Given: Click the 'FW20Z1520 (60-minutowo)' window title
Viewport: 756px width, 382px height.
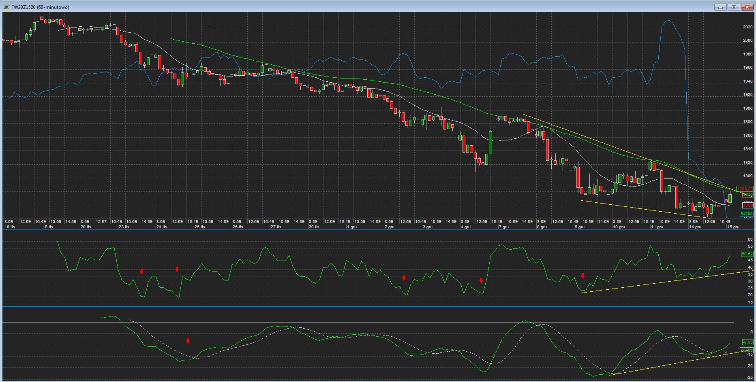Looking at the screenshot, I should click(x=40, y=7).
